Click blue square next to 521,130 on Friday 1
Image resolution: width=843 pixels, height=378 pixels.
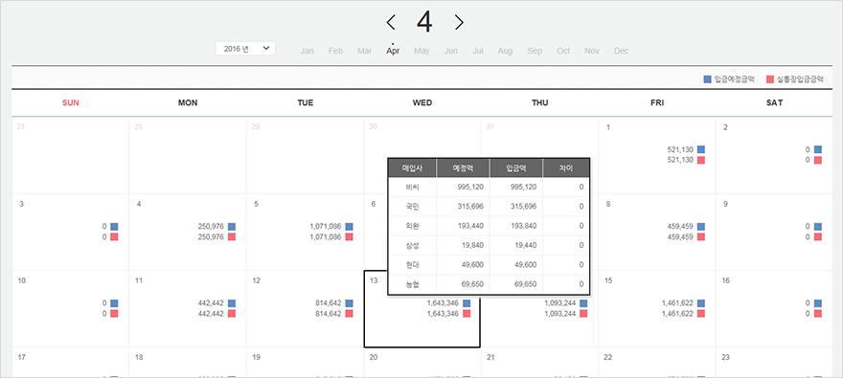(700, 149)
